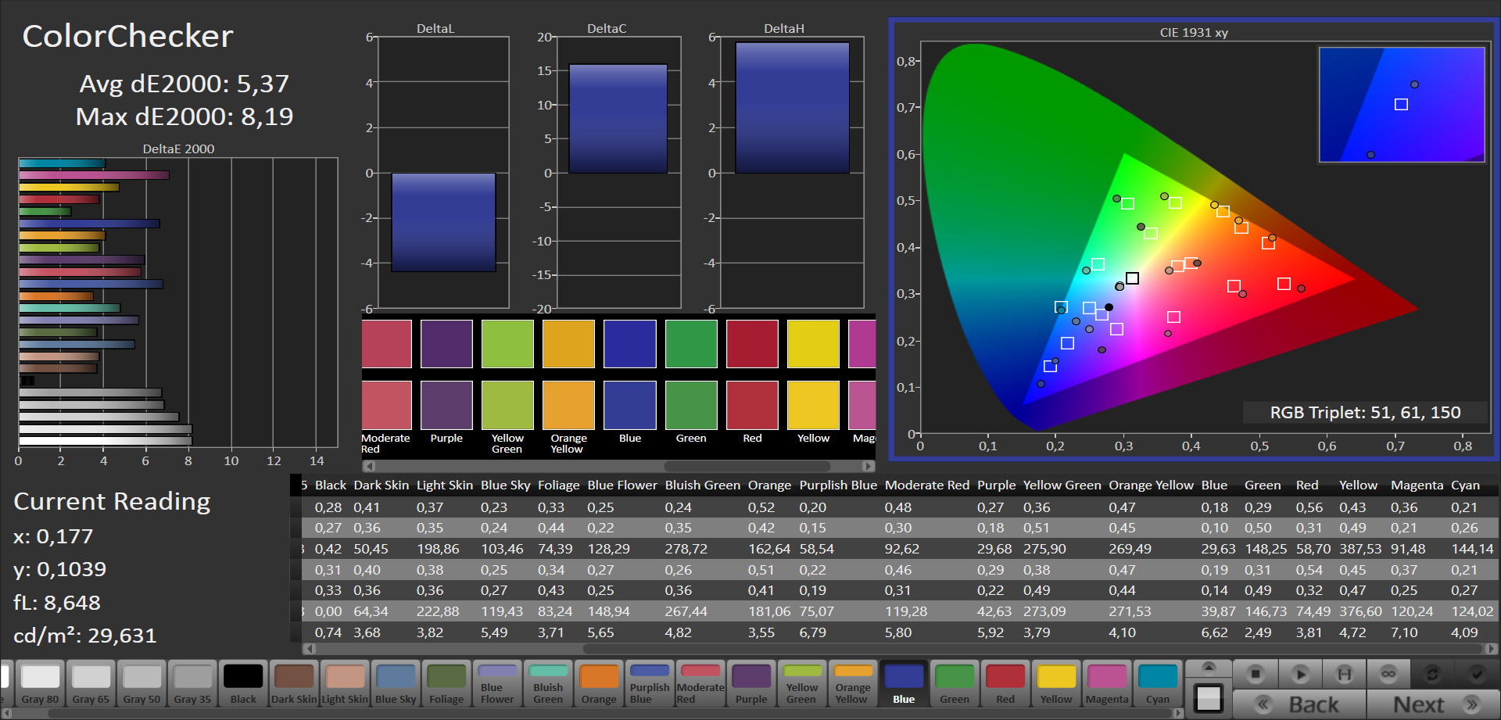
Task: Expand the pattern panel with the up arrow
Action: point(1209,668)
